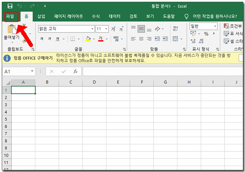Open the 검토 tab
245x172 pixels.
(x=133, y=16)
